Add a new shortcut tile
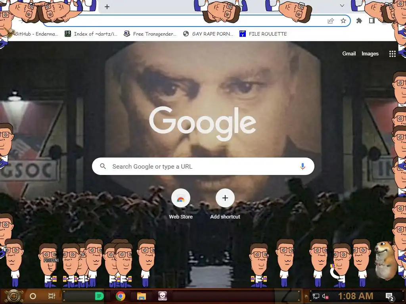406x304 pixels. [225, 198]
